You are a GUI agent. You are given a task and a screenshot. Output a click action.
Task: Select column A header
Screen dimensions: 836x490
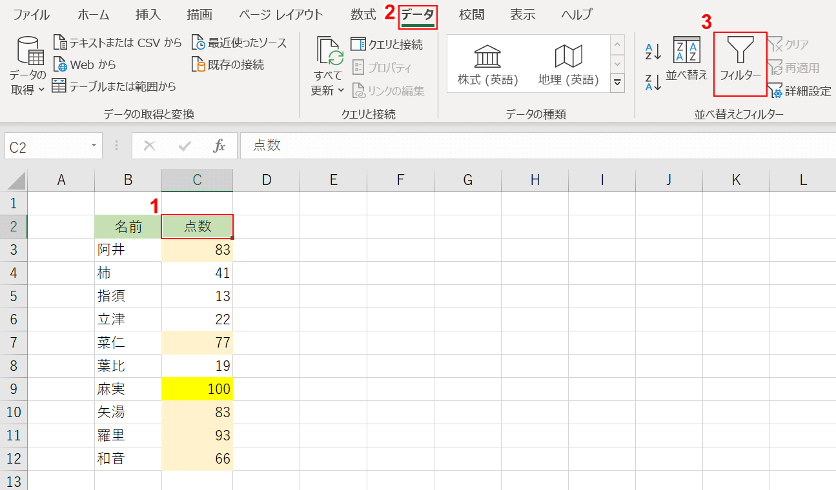coord(61,181)
